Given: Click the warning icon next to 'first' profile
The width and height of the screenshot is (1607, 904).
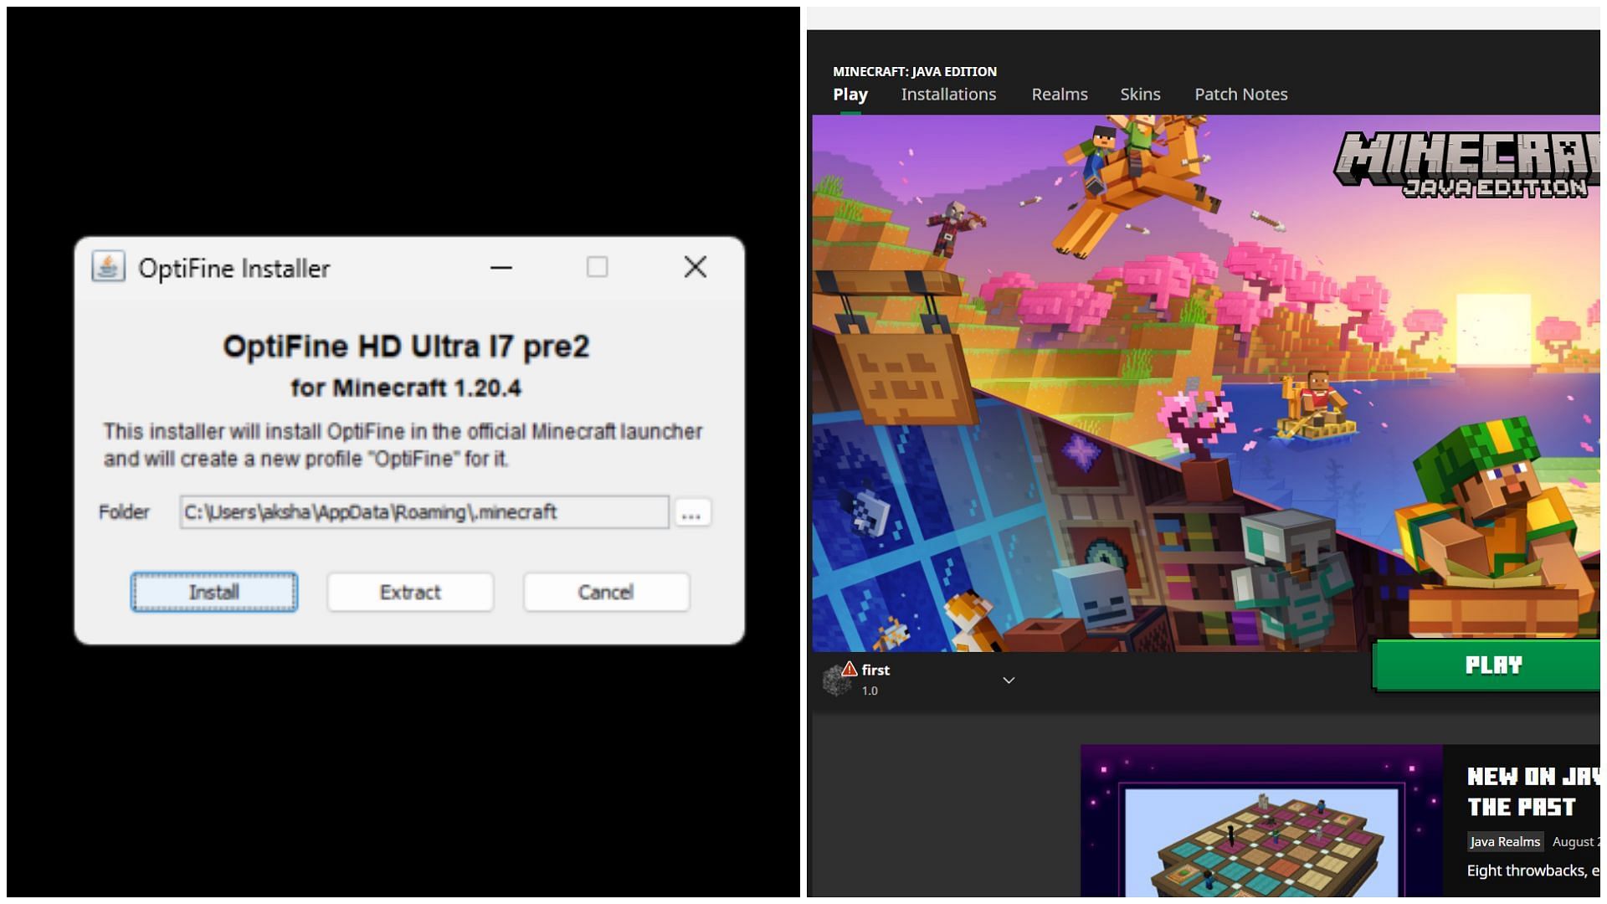Looking at the screenshot, I should point(850,669).
